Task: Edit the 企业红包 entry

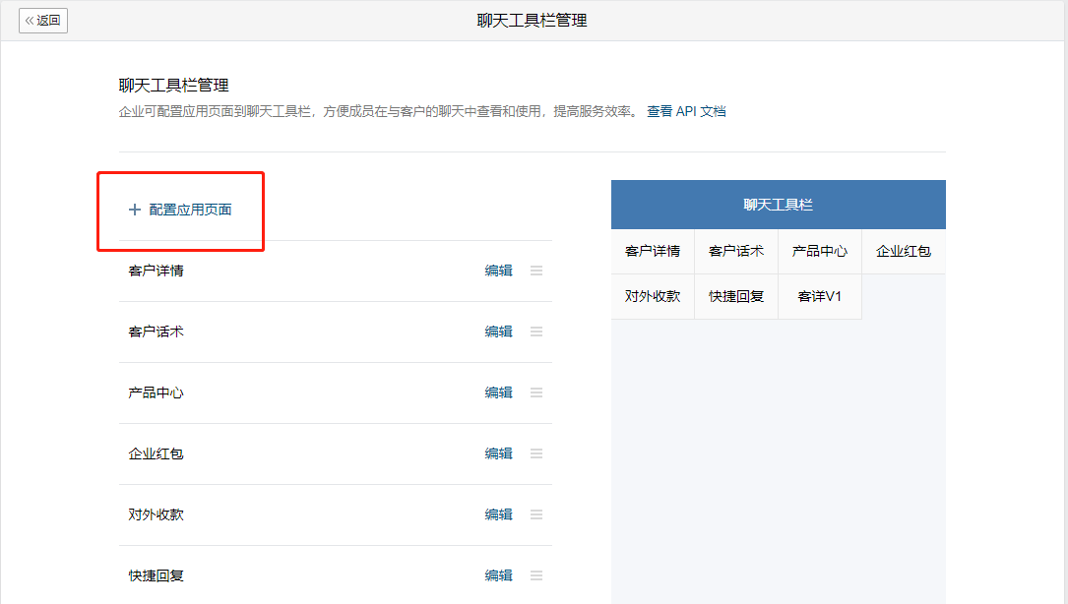Action: coord(499,453)
